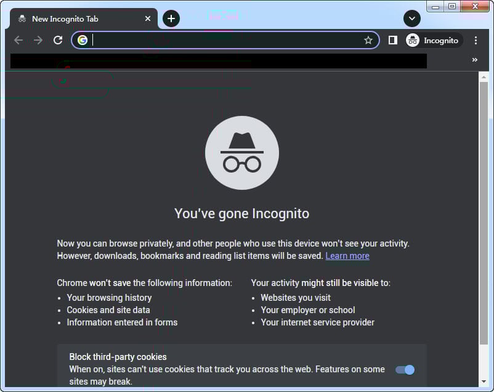Viewport: 494px width, 392px height.
Task: Close the Chrome window
Action: coord(475,6)
